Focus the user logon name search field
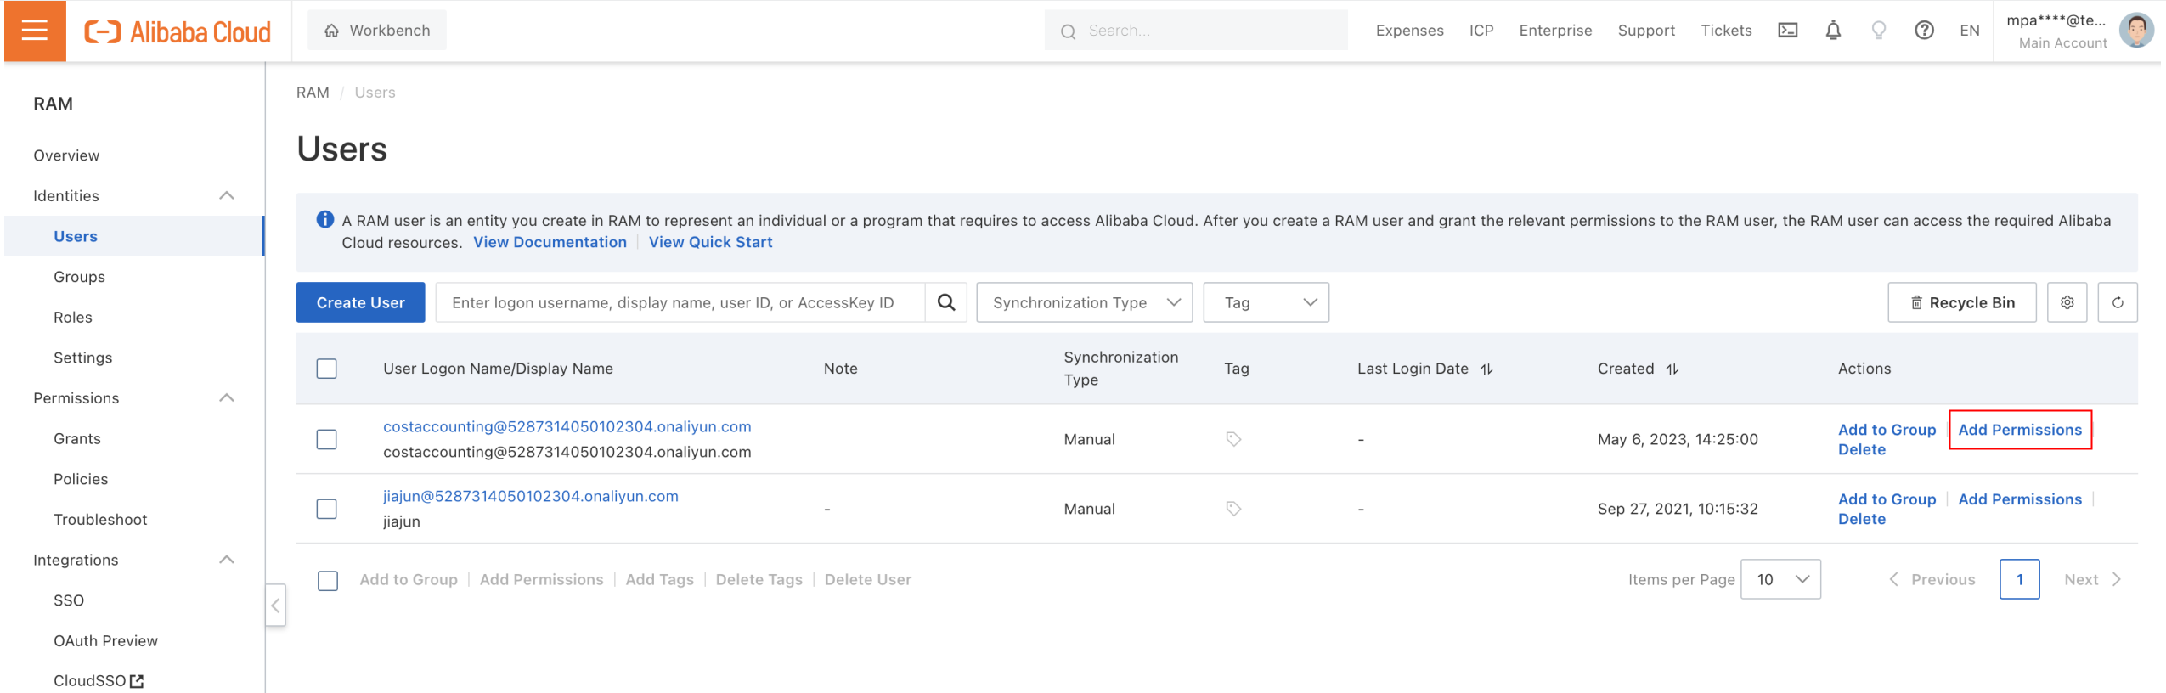The image size is (2166, 693). coord(680,302)
